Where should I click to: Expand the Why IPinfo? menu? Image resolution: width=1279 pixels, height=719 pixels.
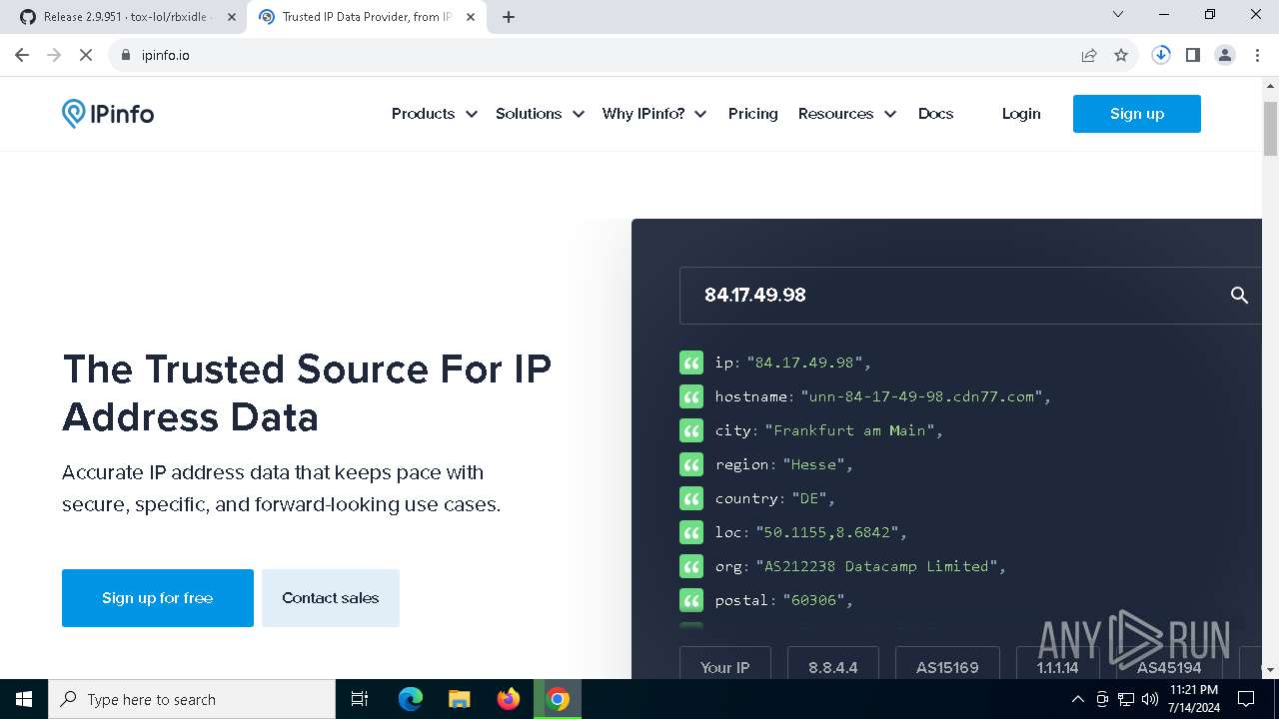coord(654,114)
